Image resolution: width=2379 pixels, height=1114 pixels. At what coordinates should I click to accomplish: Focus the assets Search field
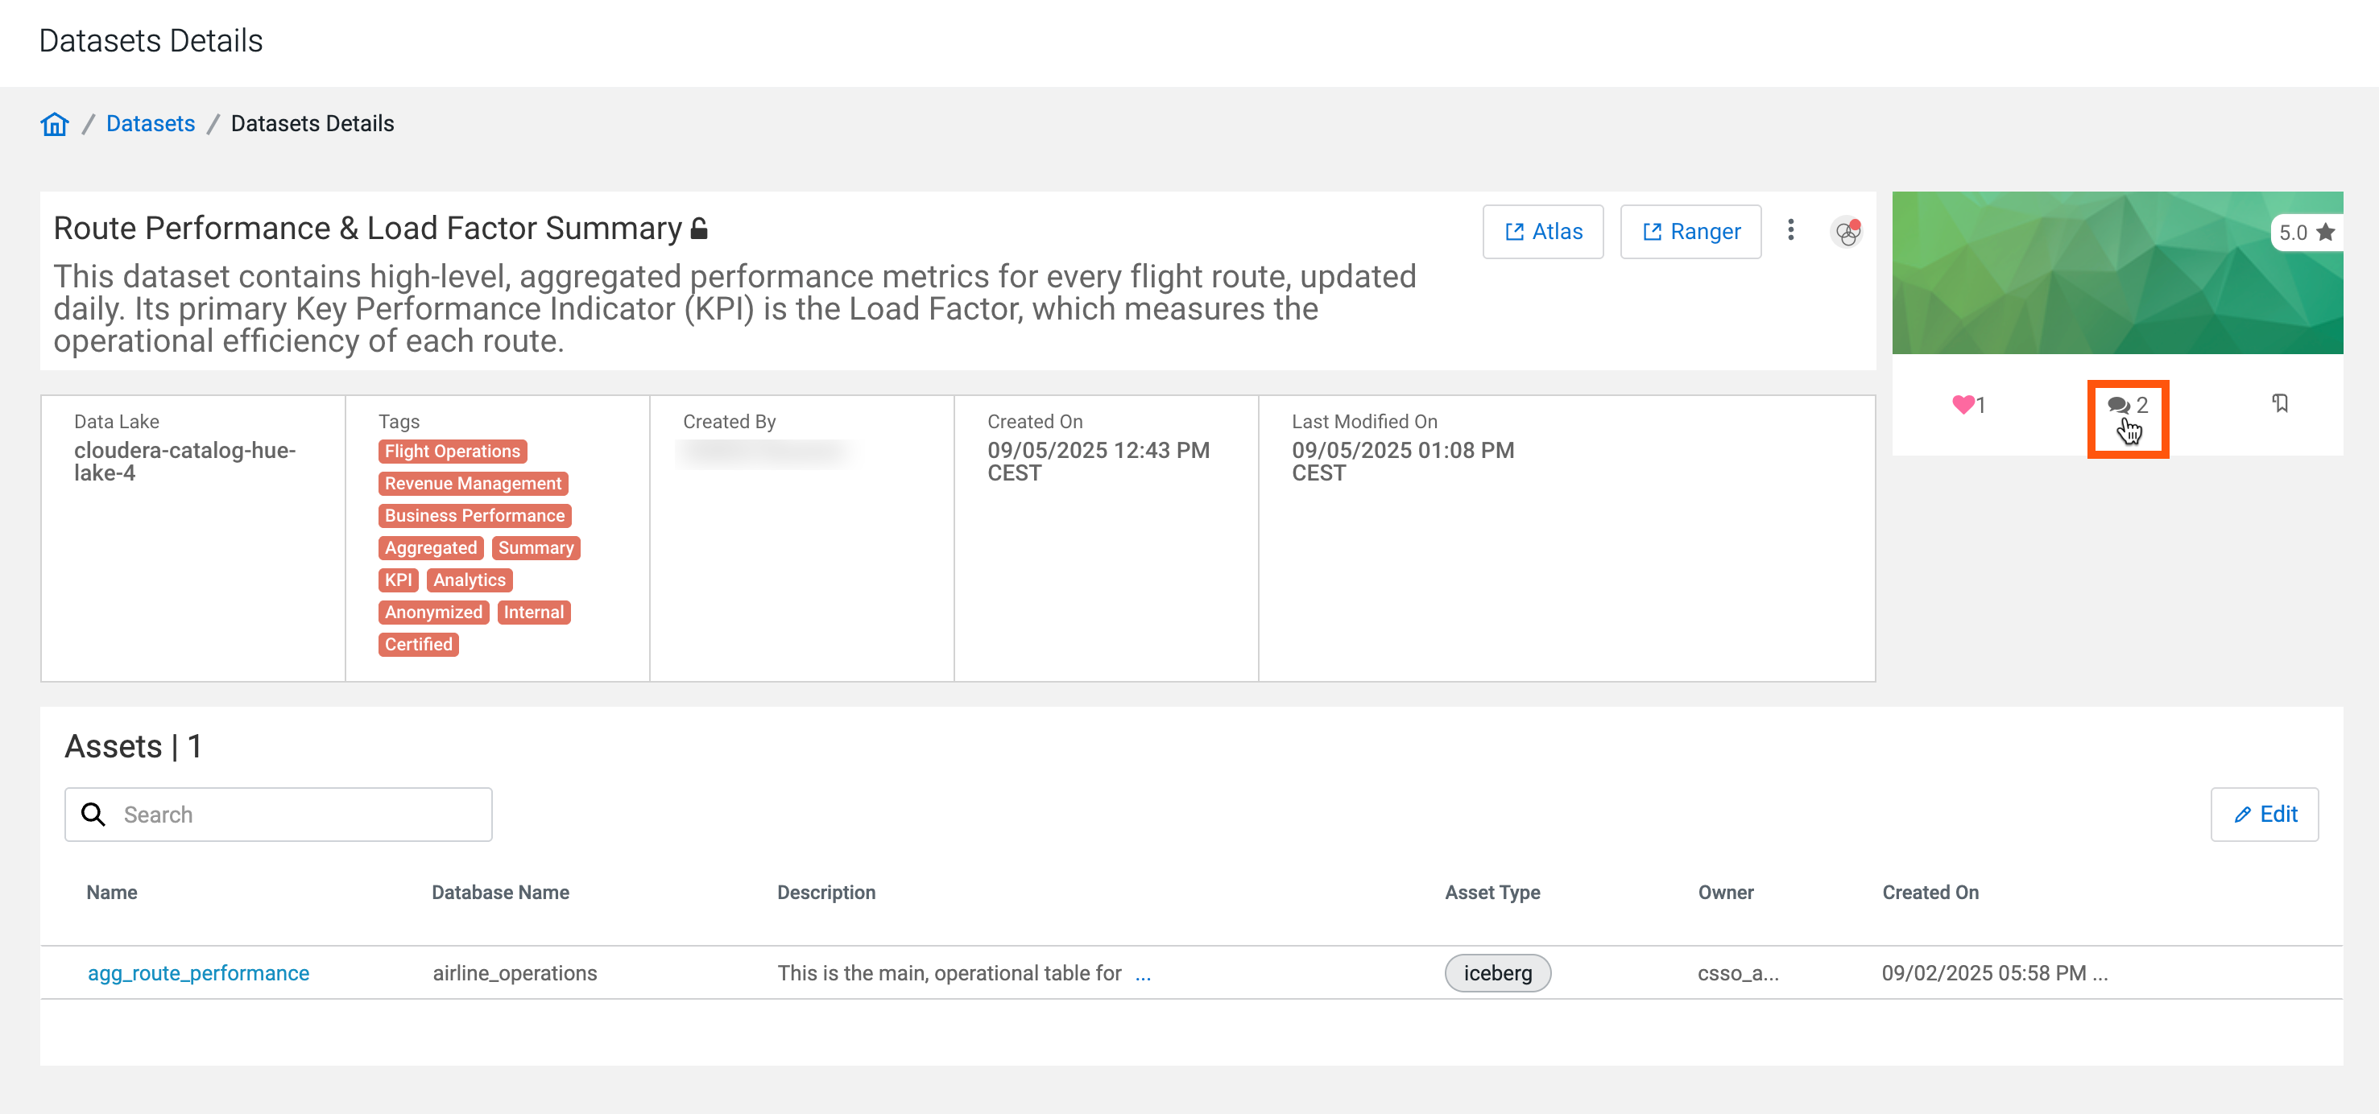(x=296, y=814)
